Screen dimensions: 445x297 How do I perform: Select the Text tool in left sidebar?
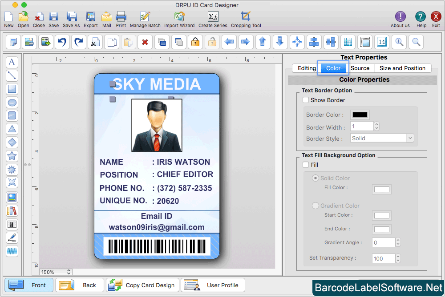[12, 62]
